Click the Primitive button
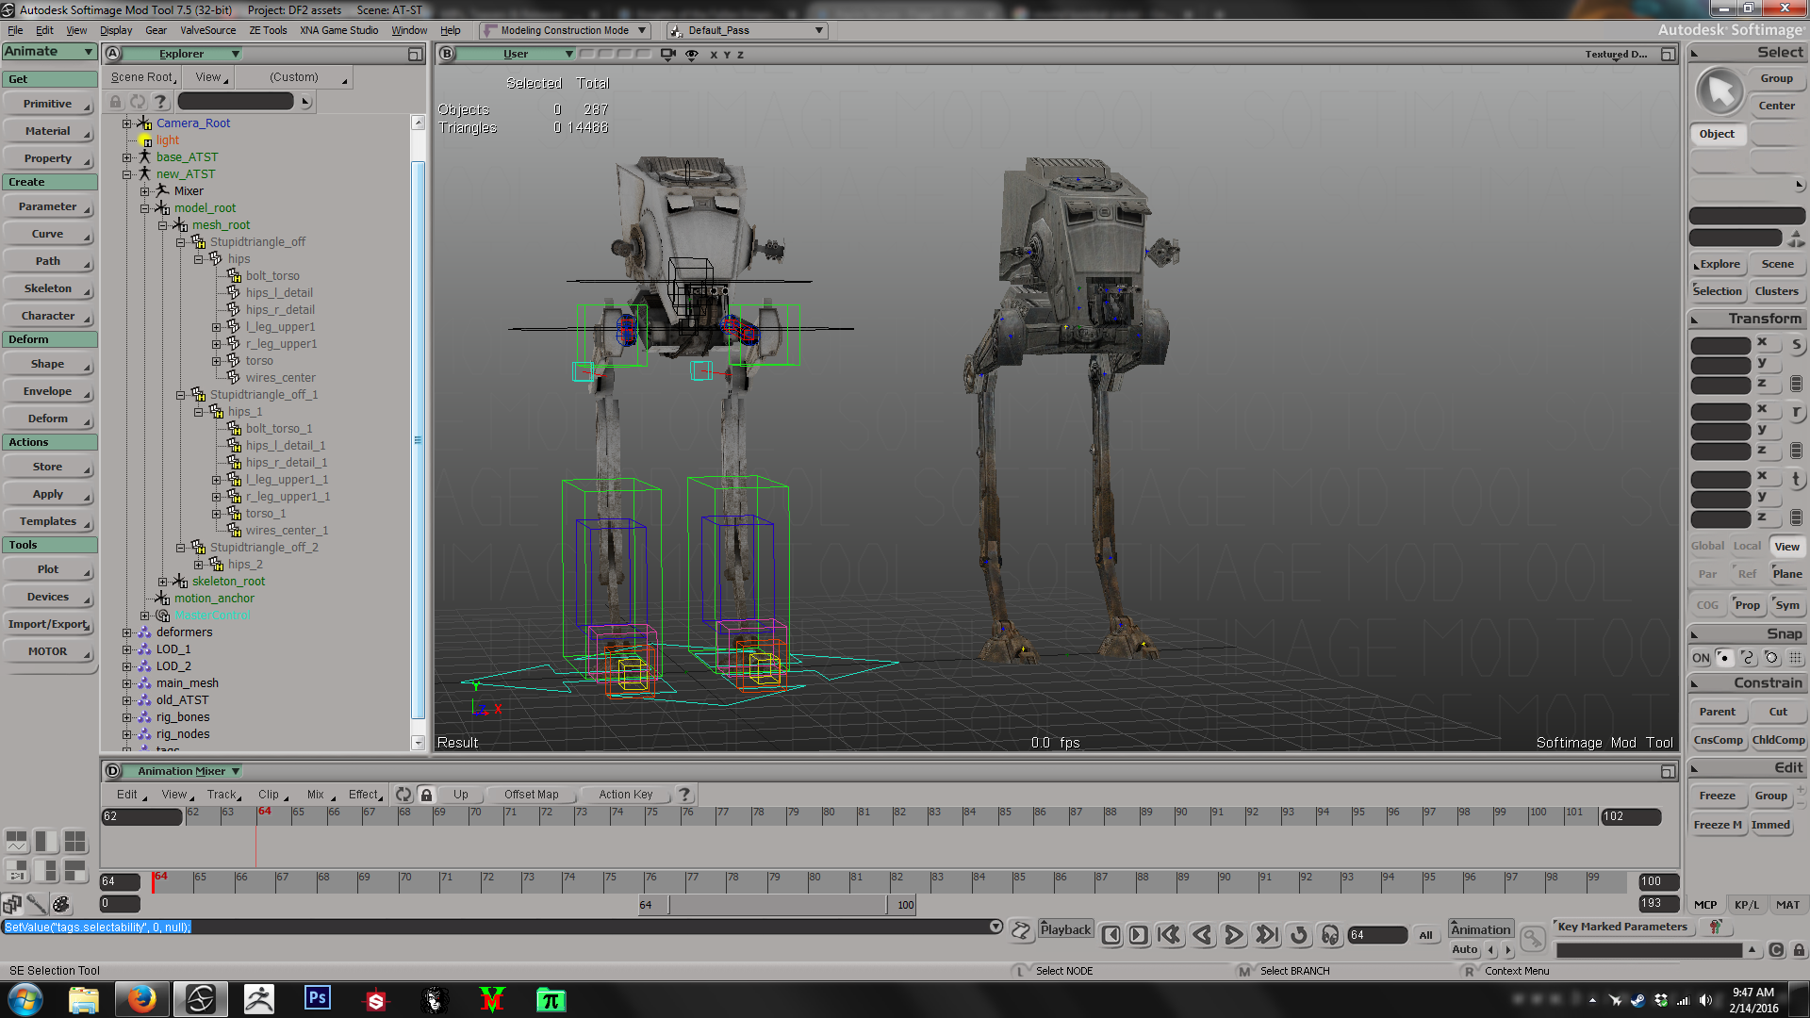Viewport: 1810px width, 1018px height. pos(49,104)
